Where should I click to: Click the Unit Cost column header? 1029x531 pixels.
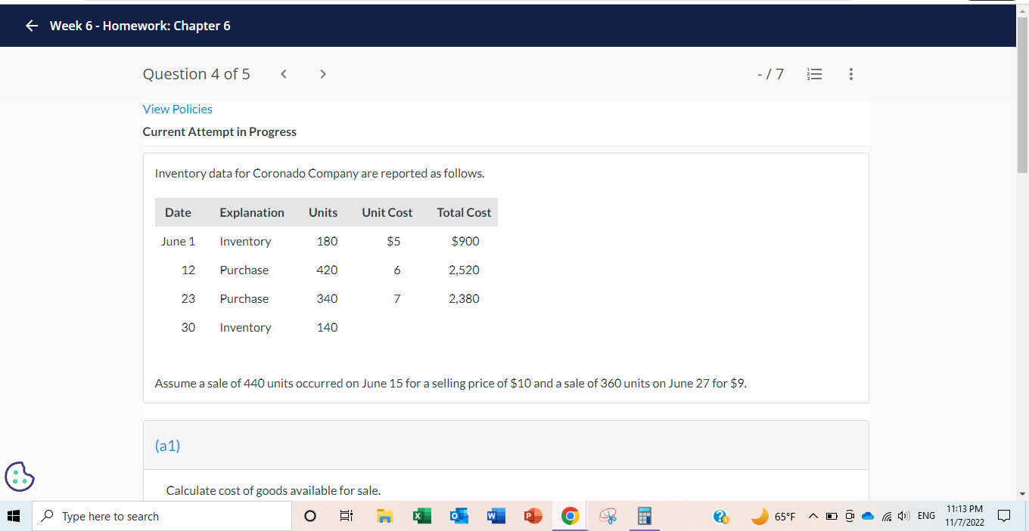click(x=387, y=212)
